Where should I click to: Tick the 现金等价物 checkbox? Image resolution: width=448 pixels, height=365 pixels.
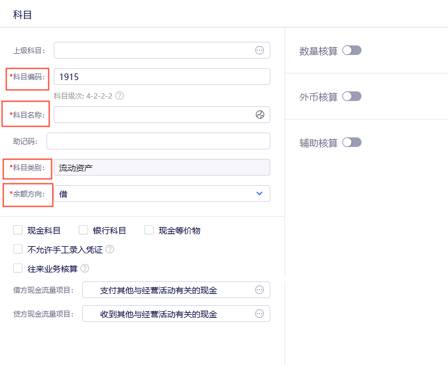pyautogui.click(x=149, y=230)
